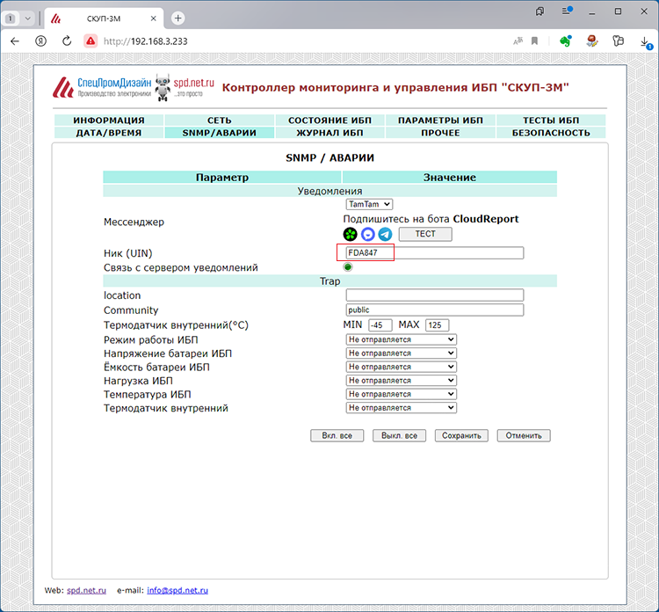Expand the Режим работы ИБП dropdown
This screenshot has height=612, width=659.
pyautogui.click(x=401, y=339)
